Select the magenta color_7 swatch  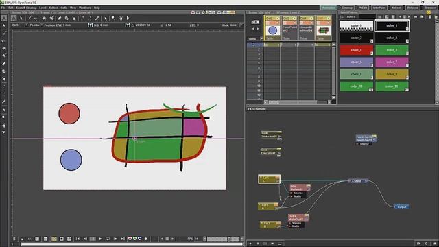pyautogui.click(x=392, y=62)
